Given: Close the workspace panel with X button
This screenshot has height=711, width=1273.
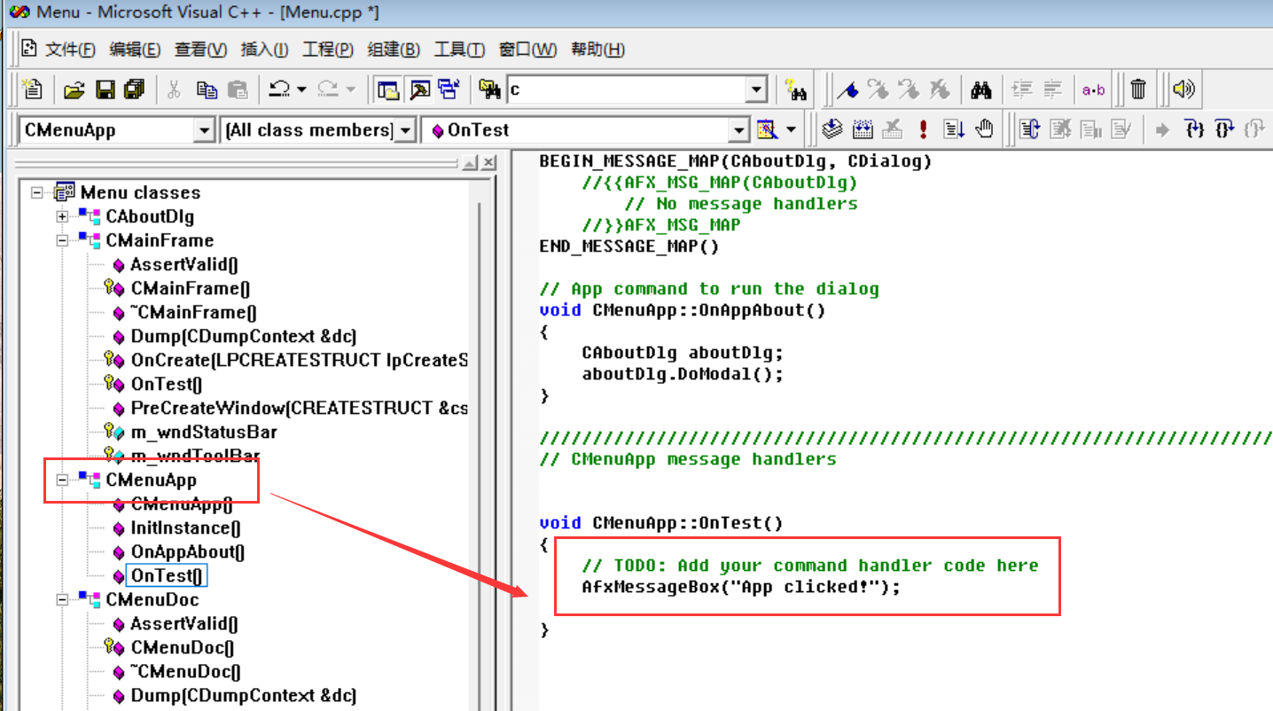Looking at the screenshot, I should 489,163.
